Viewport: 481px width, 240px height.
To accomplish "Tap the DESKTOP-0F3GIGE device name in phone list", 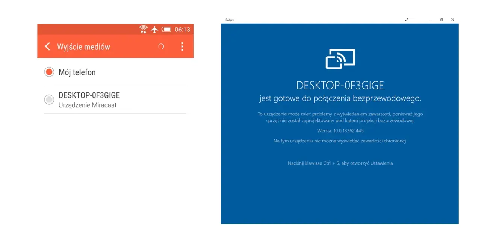I will tap(89, 95).
